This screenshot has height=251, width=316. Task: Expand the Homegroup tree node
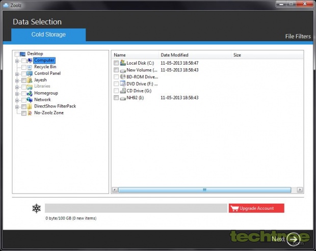[x=17, y=94]
